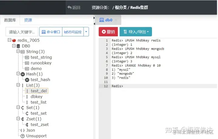
Task: Select the test_zset tree item
Action: (40, 124)
